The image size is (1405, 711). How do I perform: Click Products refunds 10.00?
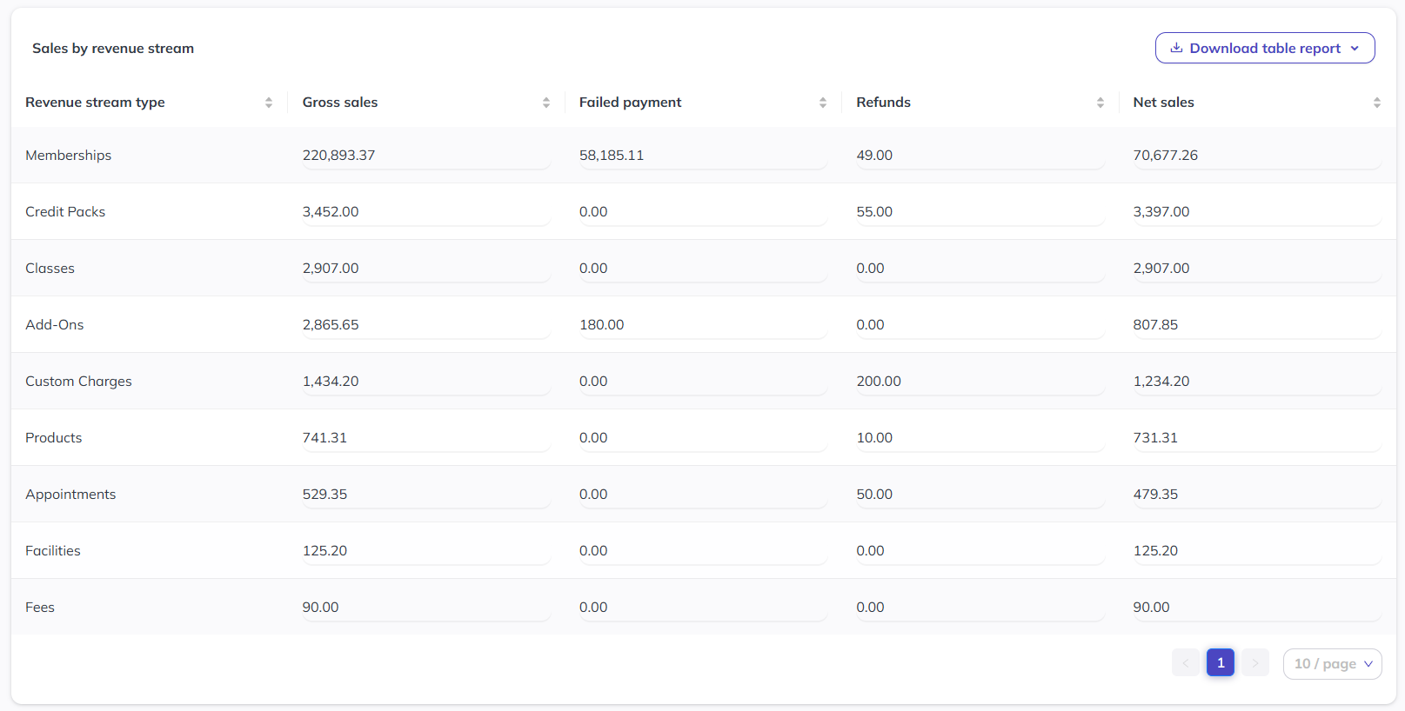coord(874,437)
